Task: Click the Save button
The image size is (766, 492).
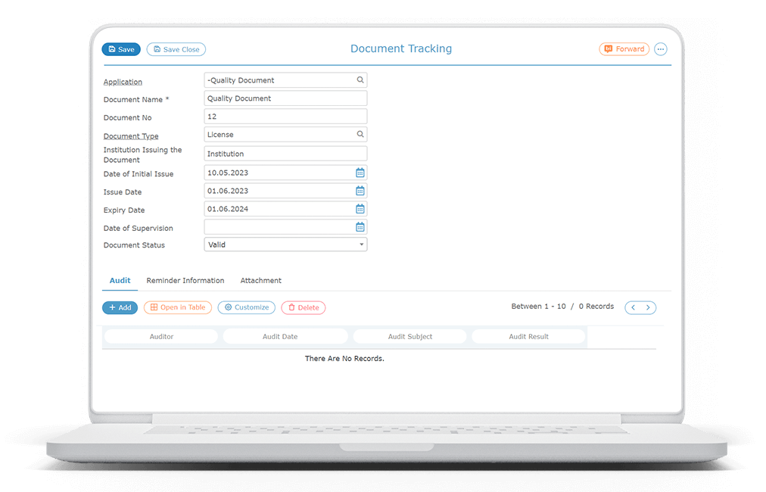Action: click(x=121, y=49)
